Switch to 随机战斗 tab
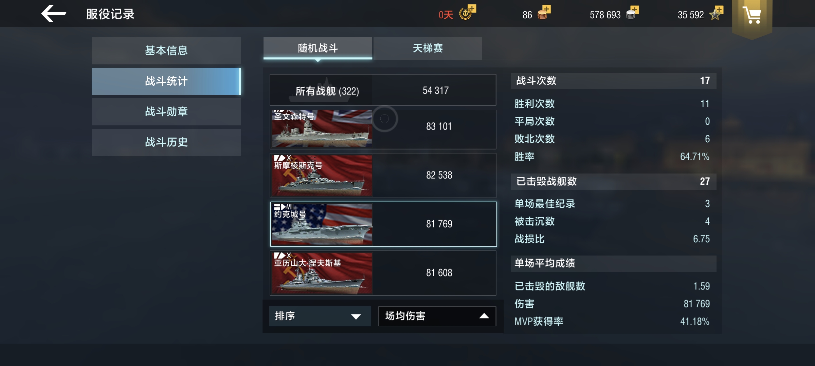 tap(318, 48)
